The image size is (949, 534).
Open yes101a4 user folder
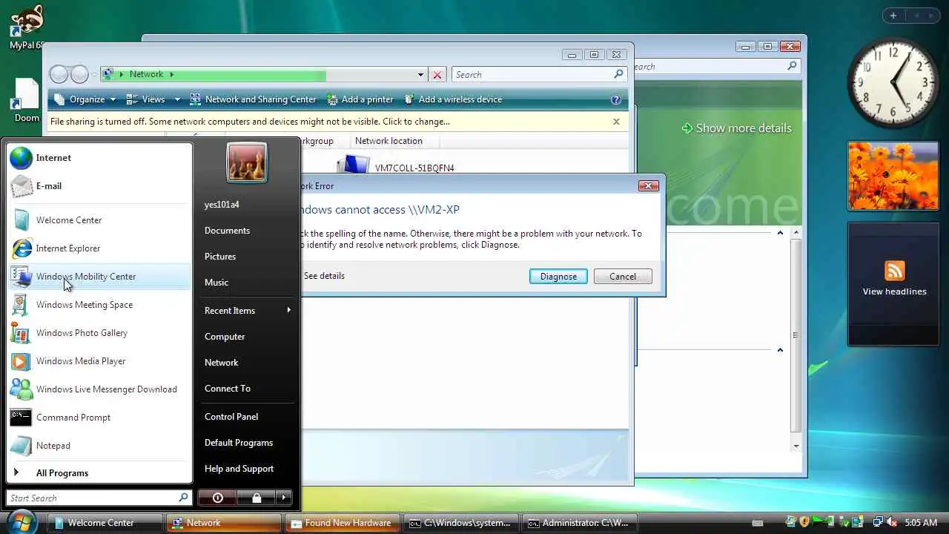[x=247, y=205]
